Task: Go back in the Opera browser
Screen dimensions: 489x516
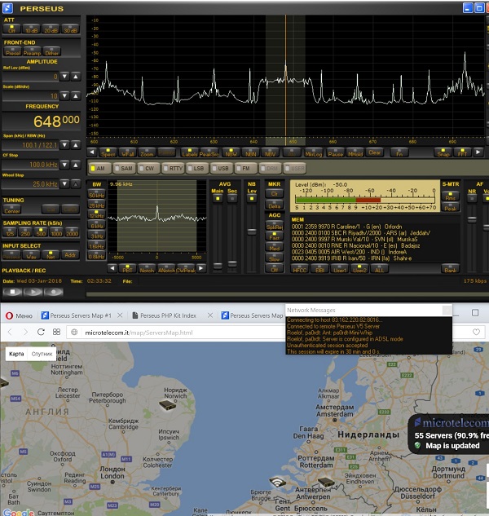Action: point(10,332)
